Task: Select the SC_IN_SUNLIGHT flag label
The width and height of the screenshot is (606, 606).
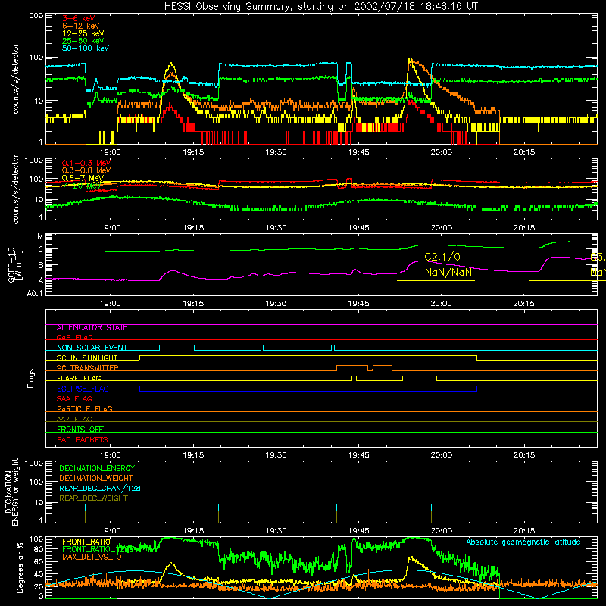Action: [87, 358]
